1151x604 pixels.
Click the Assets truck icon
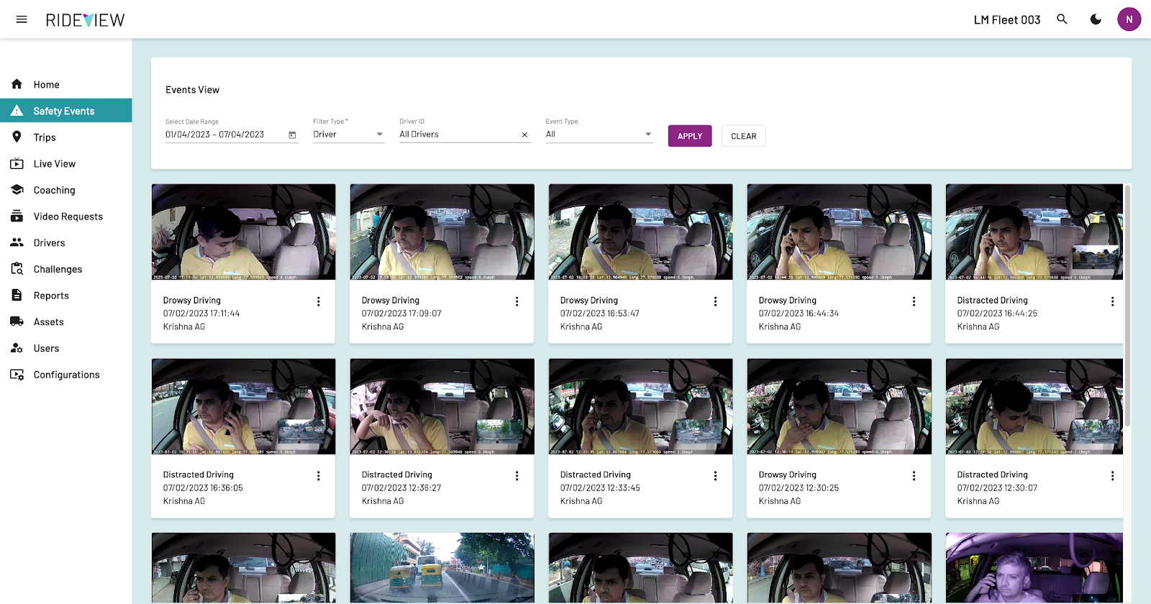pos(17,322)
